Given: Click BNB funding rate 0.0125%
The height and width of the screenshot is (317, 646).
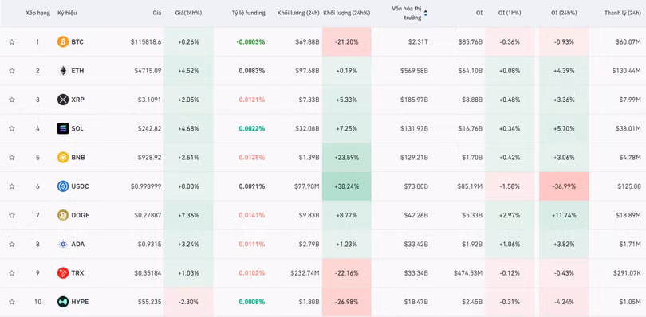Looking at the screenshot, I should click(x=252, y=157).
